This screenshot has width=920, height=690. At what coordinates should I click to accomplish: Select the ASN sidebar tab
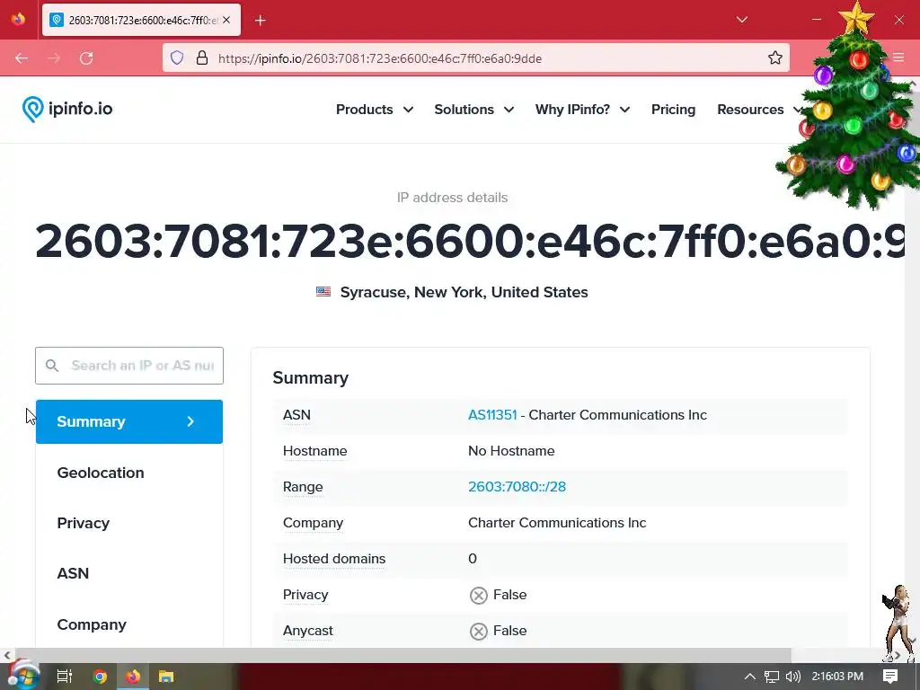click(73, 573)
